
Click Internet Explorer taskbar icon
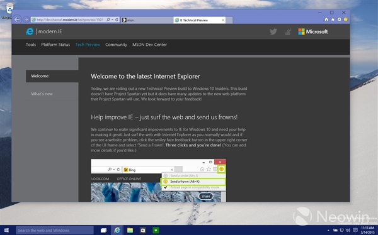[x=117, y=230]
